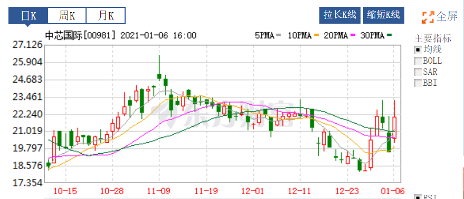Image resolution: width=464 pixels, height=199 pixels.
Task: Click the 5PMA gray legend swatch
Action: pos(278,36)
